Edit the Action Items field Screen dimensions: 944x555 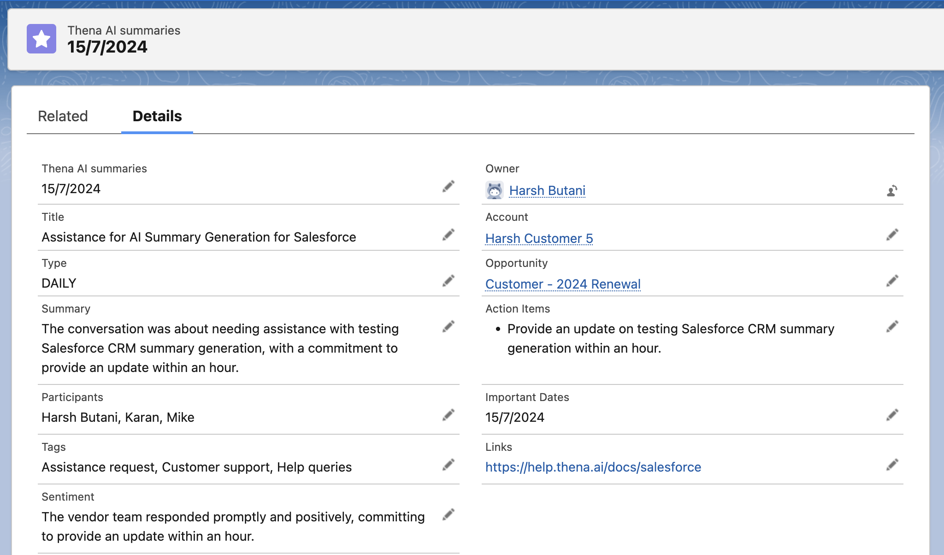[892, 327]
